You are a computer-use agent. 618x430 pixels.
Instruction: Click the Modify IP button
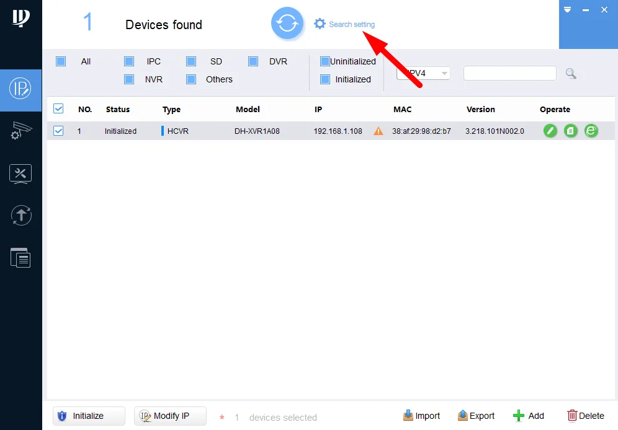[170, 416]
